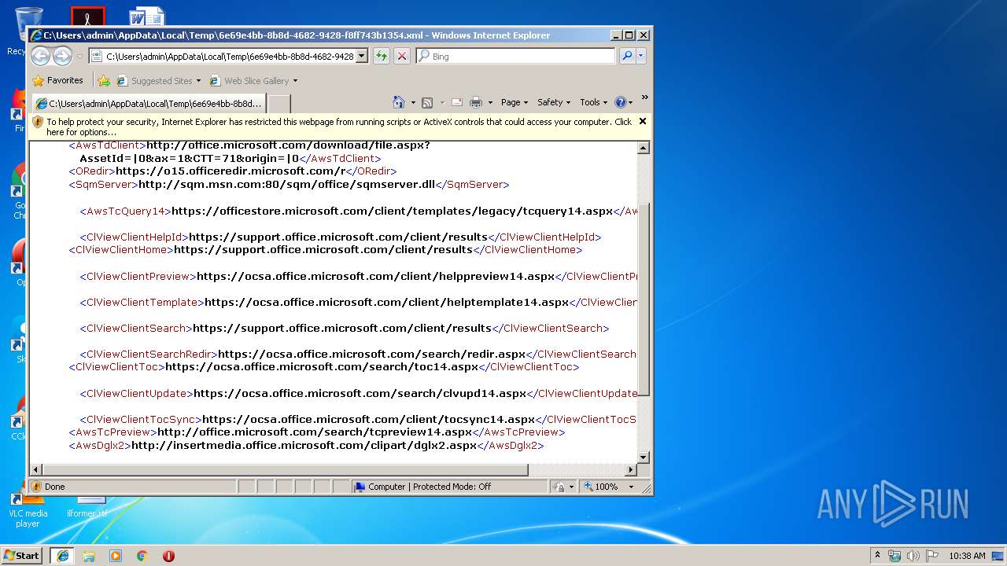Click the horizontal scrollbar right arrow
This screenshot has height=566, width=1007.
coord(630,470)
